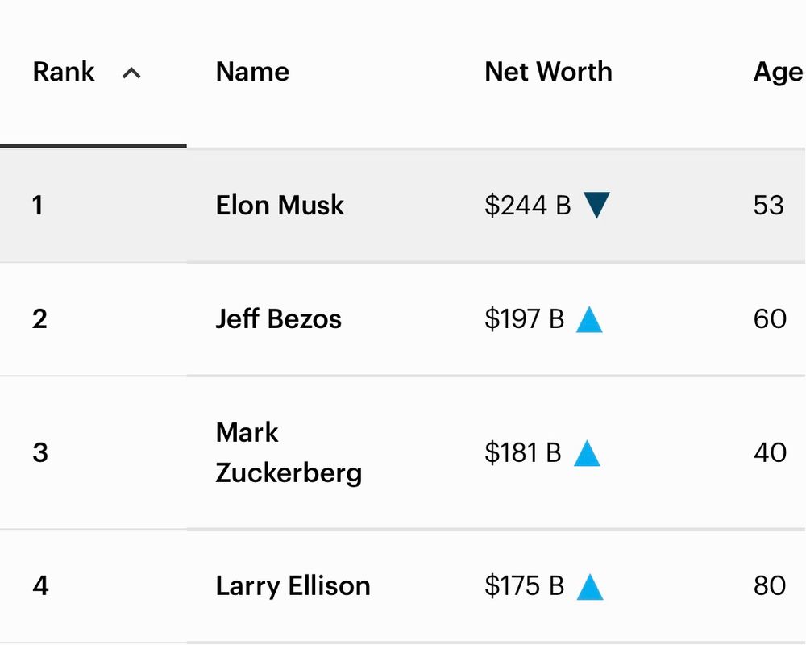Open Larry Ellison's profile link

point(293,586)
